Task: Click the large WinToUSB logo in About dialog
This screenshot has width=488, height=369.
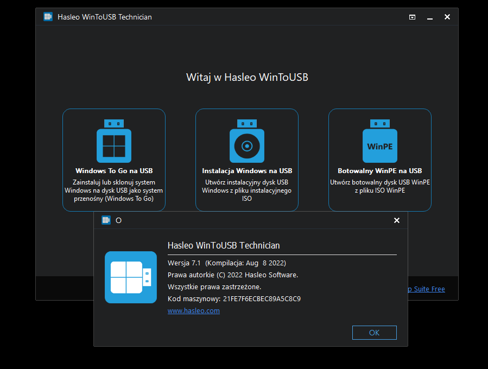Action: tap(131, 277)
